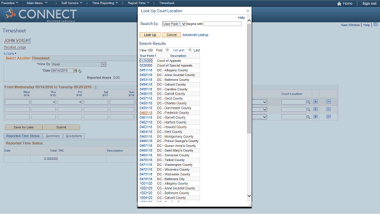This screenshot has width=380, height=214.
Task: Click the Recalled Judge link
Action: click(15, 47)
